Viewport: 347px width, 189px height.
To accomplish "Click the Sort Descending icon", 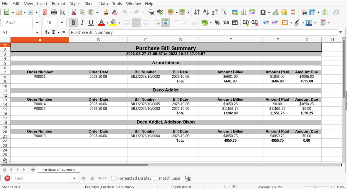I will [x=215, y=12].
